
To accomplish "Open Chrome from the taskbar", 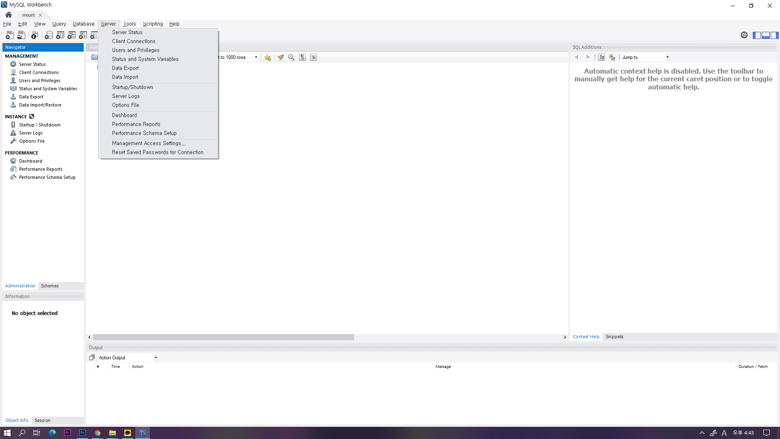I will click(x=97, y=433).
